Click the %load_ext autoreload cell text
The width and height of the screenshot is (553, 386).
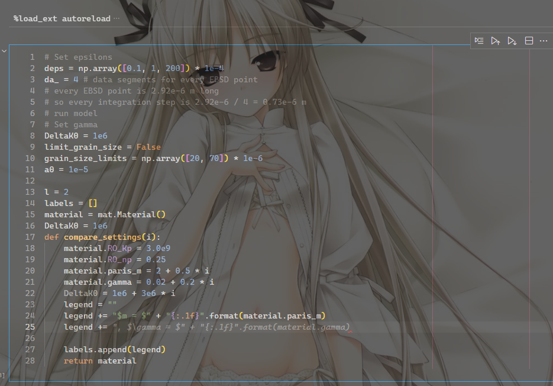(62, 18)
